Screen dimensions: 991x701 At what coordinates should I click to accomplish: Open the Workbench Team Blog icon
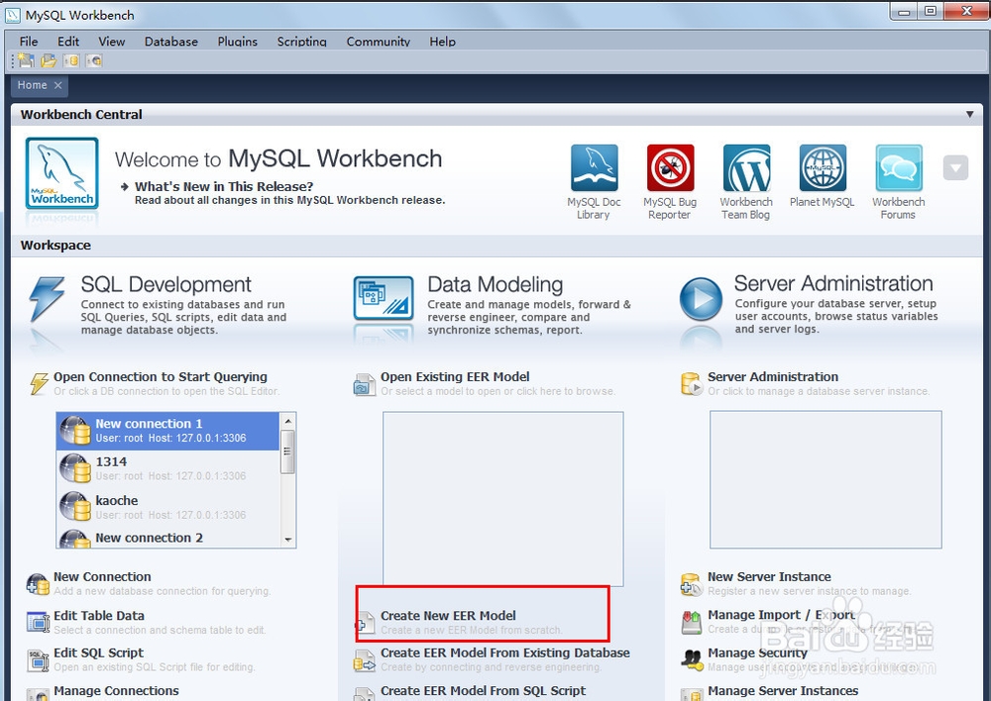(x=746, y=168)
